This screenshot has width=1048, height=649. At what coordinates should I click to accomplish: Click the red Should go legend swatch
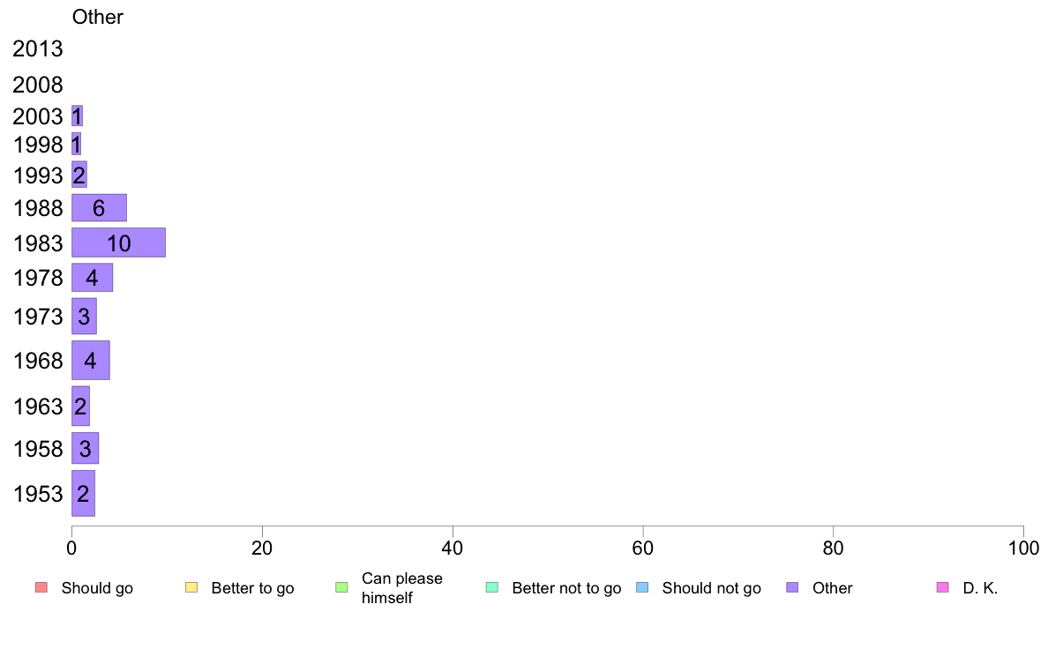(x=41, y=587)
